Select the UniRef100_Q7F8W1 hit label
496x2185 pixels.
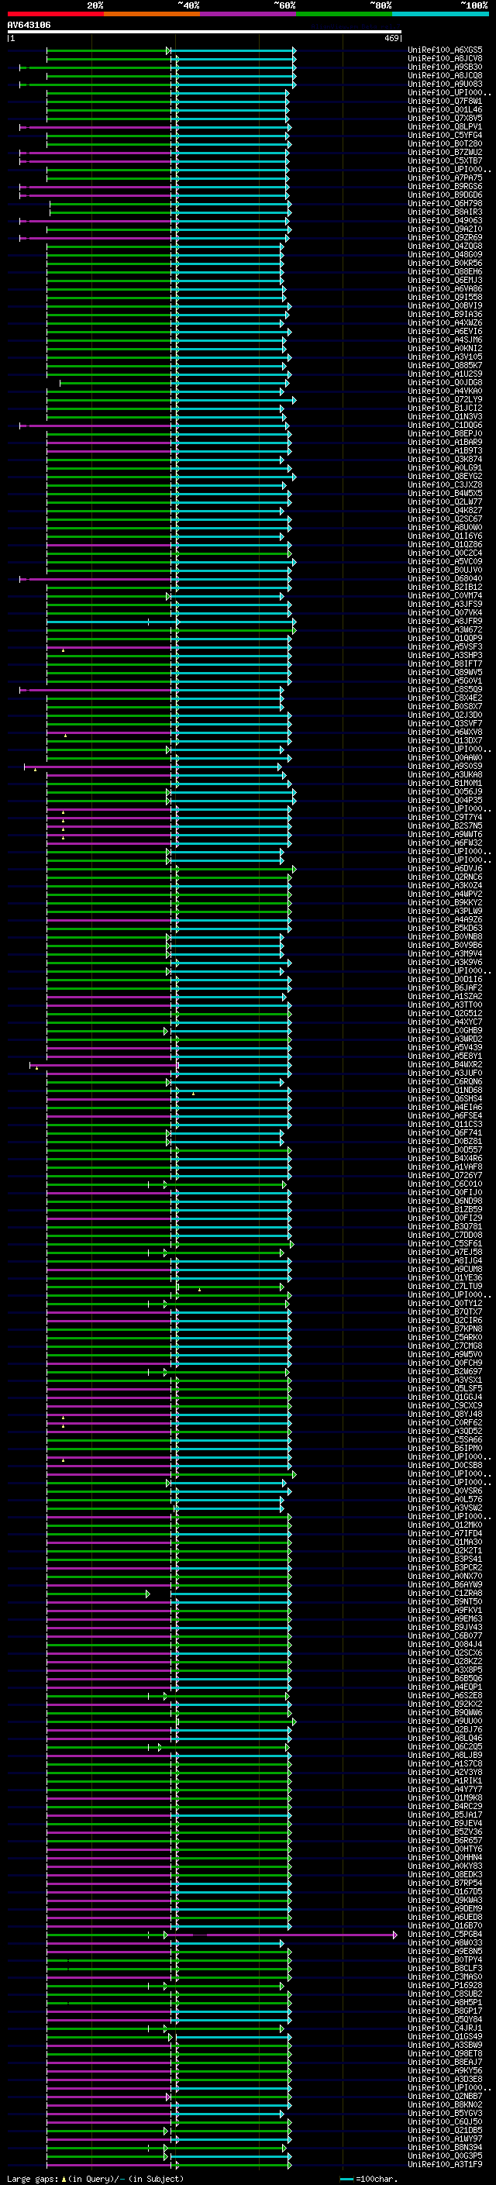(445, 101)
